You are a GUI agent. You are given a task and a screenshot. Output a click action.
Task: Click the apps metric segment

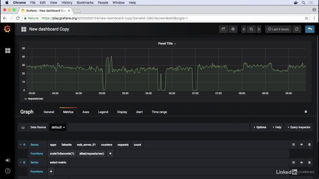click(x=53, y=145)
